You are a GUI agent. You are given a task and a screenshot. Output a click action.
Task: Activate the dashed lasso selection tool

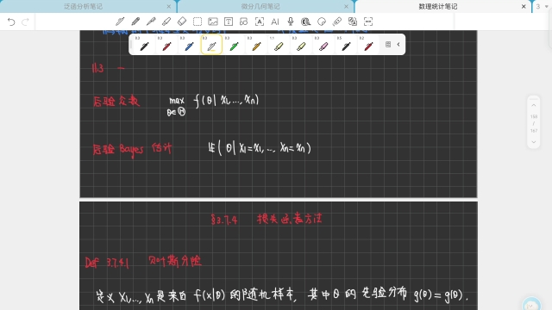pyautogui.click(x=198, y=22)
